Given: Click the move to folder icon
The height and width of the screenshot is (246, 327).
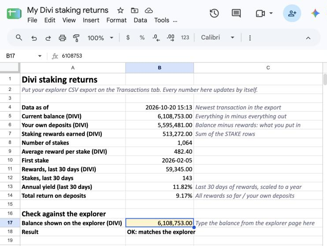Looking at the screenshot, I should [134, 10].
